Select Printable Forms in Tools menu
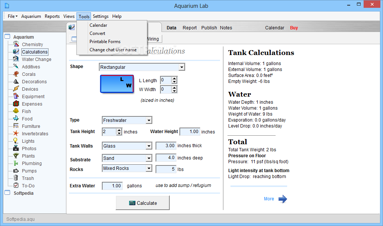This screenshot has width=383, height=226. [105, 42]
